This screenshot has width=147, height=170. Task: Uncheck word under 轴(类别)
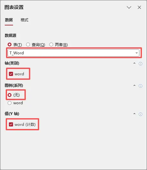click(11, 74)
